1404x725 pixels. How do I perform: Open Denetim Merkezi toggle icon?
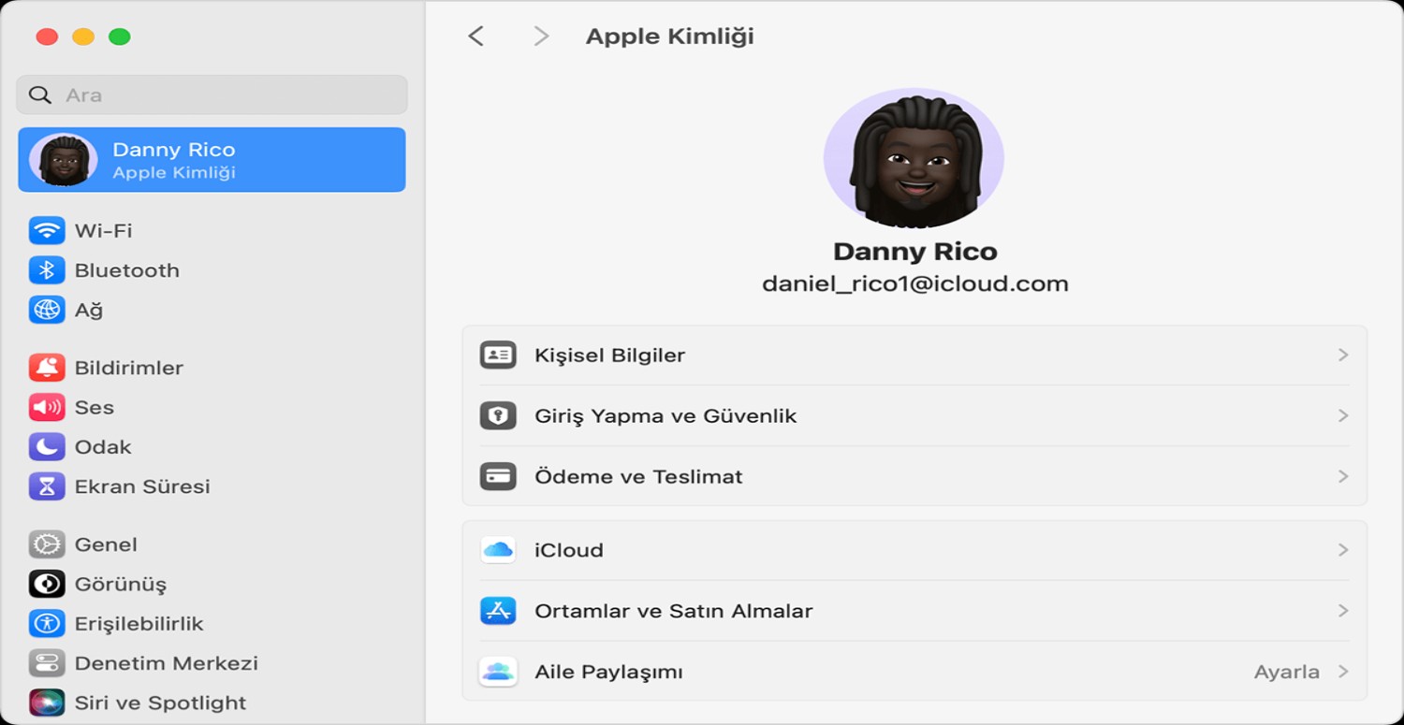pos(47,663)
